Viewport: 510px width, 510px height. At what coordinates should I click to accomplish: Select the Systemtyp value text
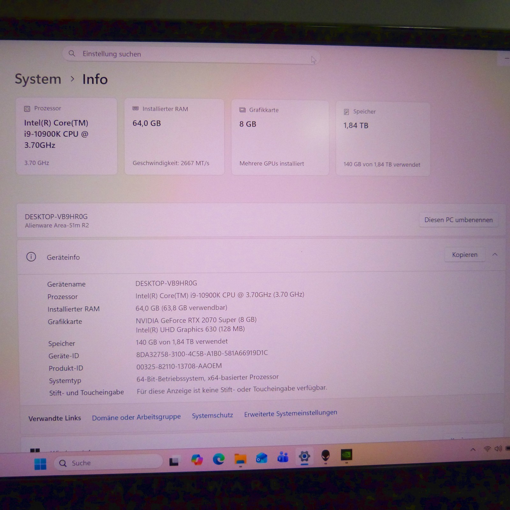208,378
